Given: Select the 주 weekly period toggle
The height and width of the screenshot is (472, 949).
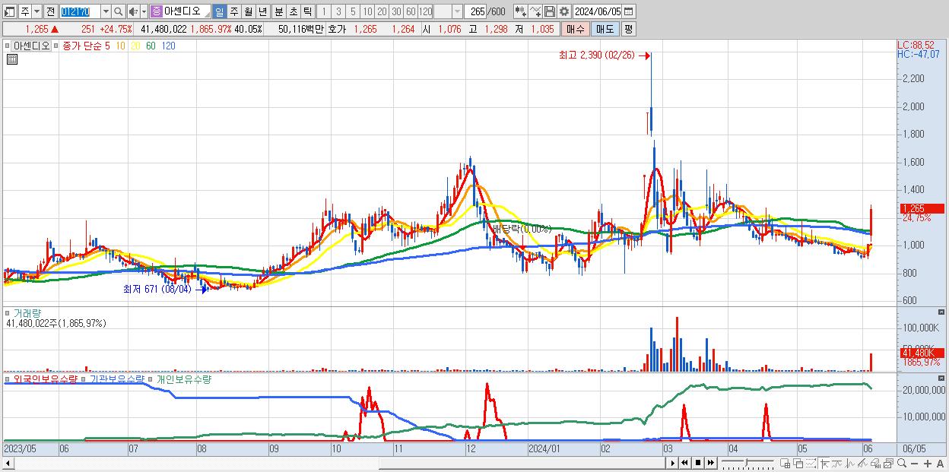Looking at the screenshot, I should click(x=233, y=11).
